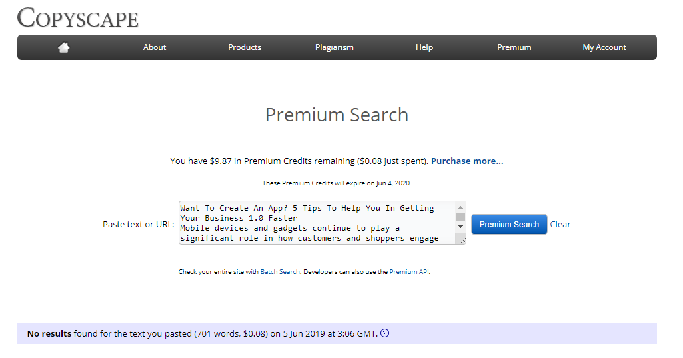
Task: Open the Premium API link
Action: (409, 271)
